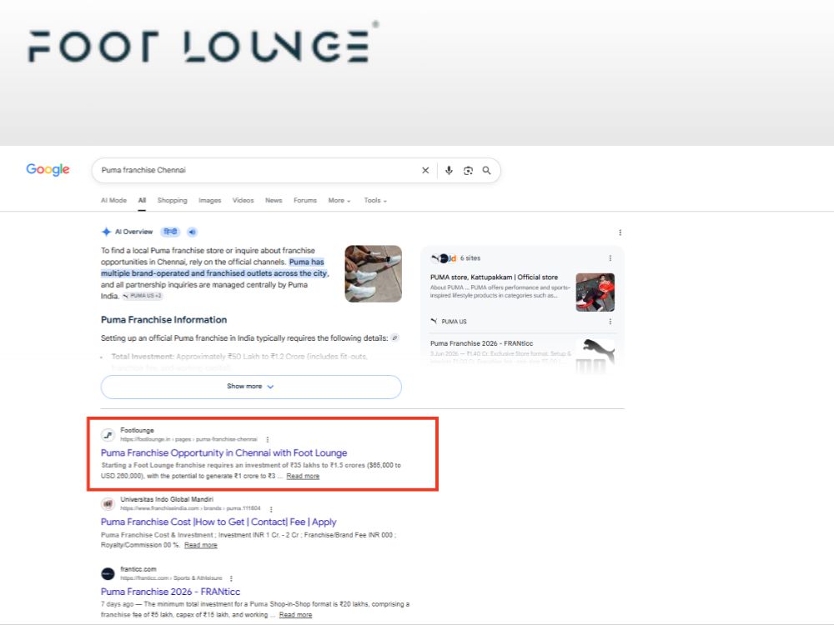Start voice search with microphone icon
The image size is (834, 625).
(449, 171)
